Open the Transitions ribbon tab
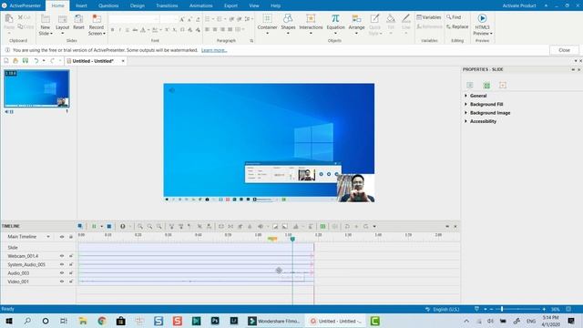 (x=167, y=5)
